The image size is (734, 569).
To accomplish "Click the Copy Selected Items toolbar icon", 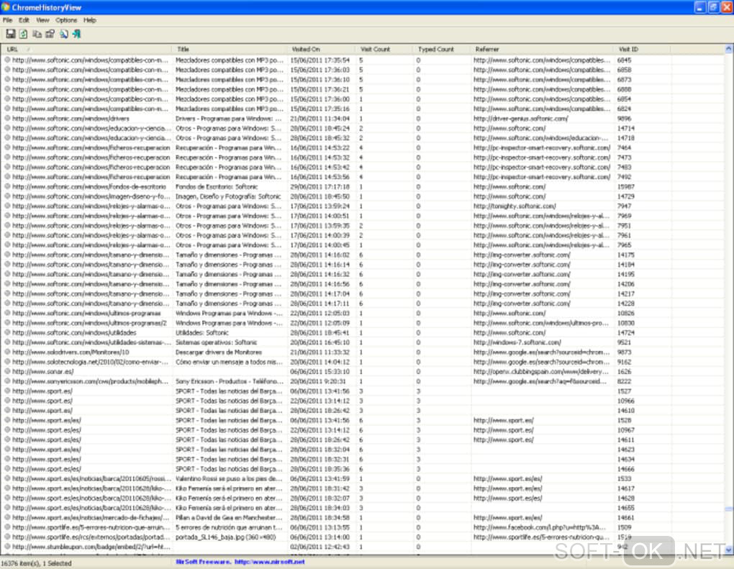I will click(x=37, y=34).
